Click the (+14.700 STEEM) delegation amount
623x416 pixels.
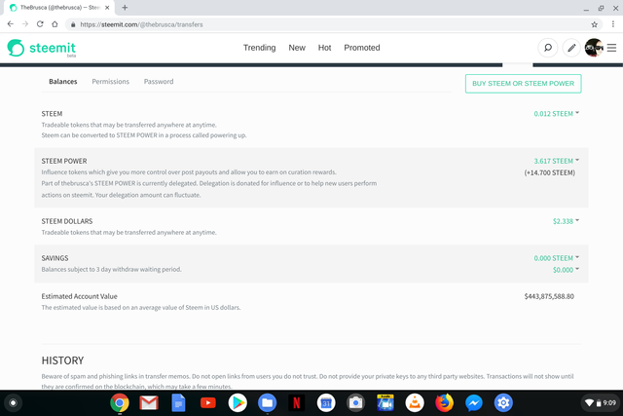click(549, 172)
